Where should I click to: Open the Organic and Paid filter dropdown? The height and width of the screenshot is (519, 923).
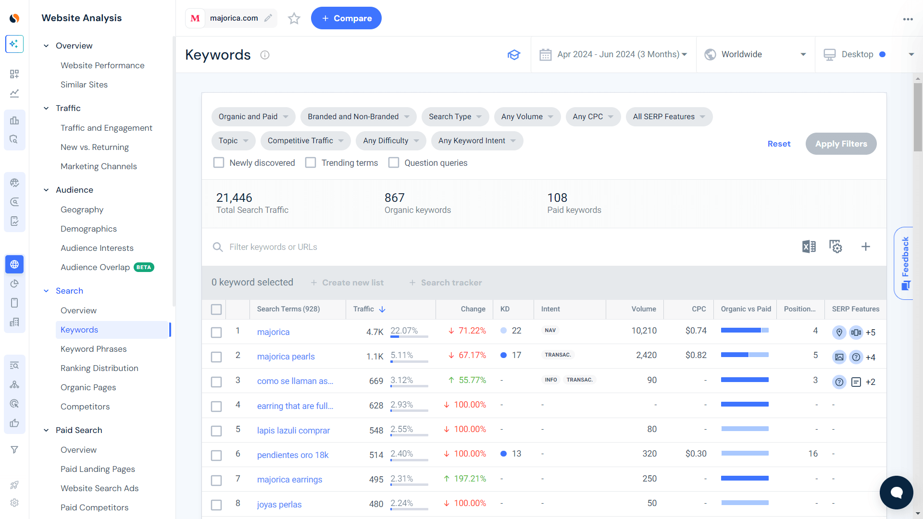pos(253,117)
